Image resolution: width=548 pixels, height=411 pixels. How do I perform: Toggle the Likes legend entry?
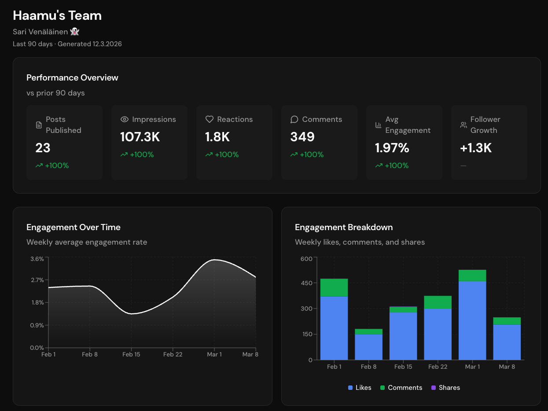coord(359,388)
